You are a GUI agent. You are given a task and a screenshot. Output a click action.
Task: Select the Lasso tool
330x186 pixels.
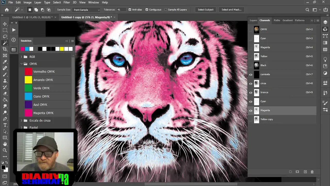pyautogui.click(x=5, y=36)
